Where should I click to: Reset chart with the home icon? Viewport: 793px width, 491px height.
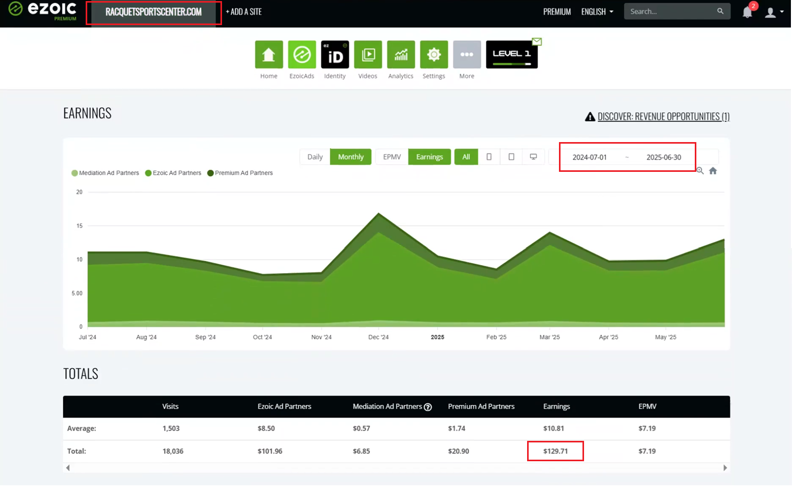pos(713,171)
